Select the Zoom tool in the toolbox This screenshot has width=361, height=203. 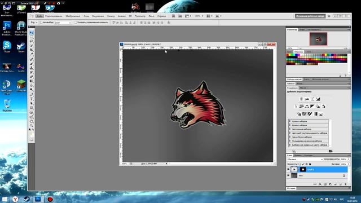point(32,126)
